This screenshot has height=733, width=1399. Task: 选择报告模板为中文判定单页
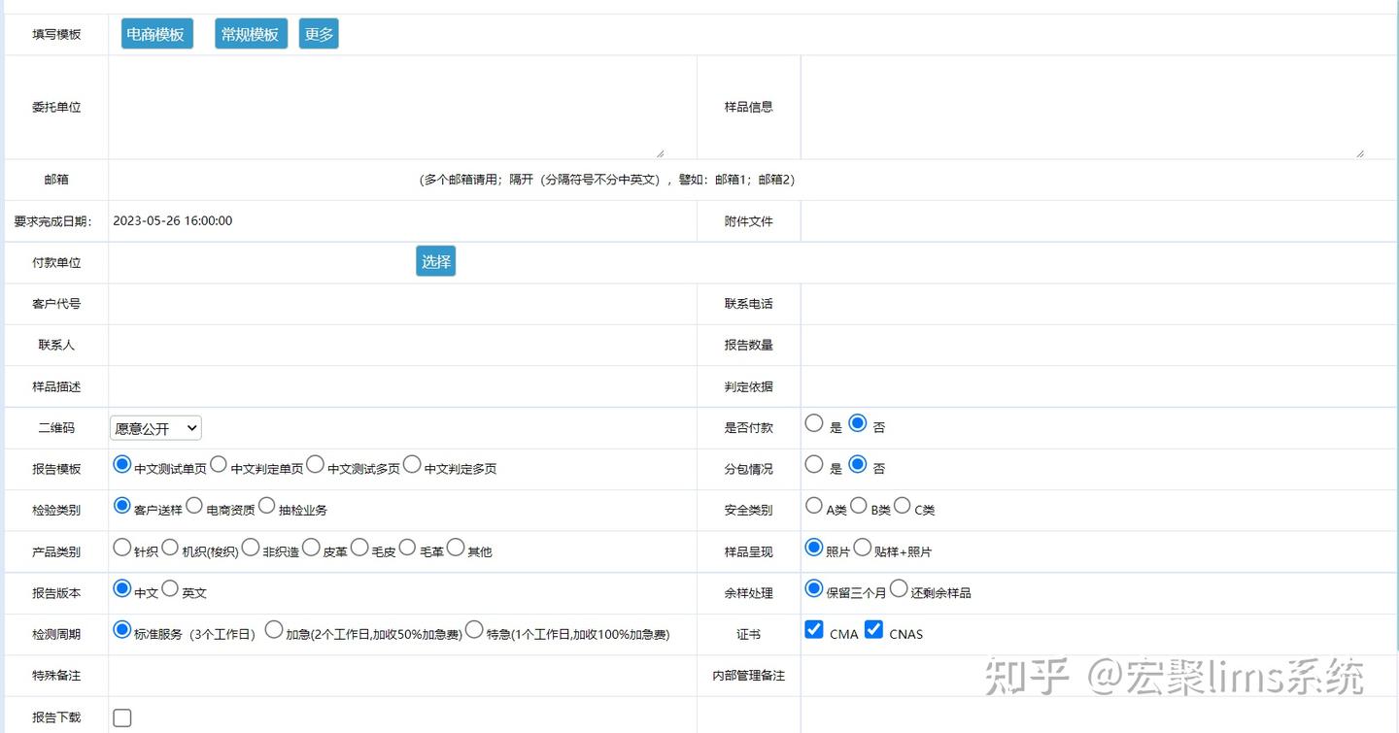coord(218,463)
